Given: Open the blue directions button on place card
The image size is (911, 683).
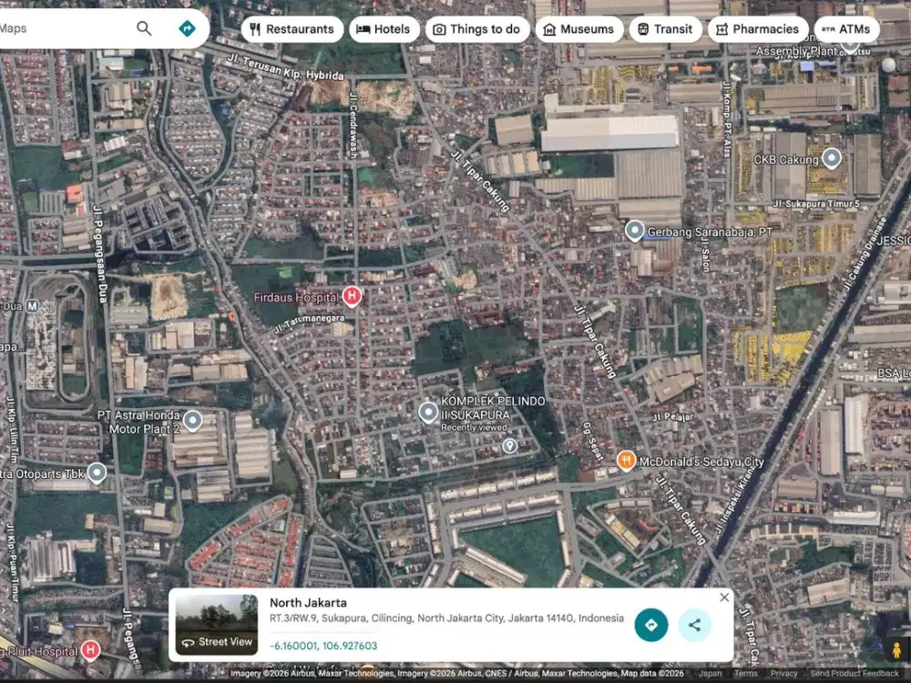Looking at the screenshot, I should click(651, 627).
